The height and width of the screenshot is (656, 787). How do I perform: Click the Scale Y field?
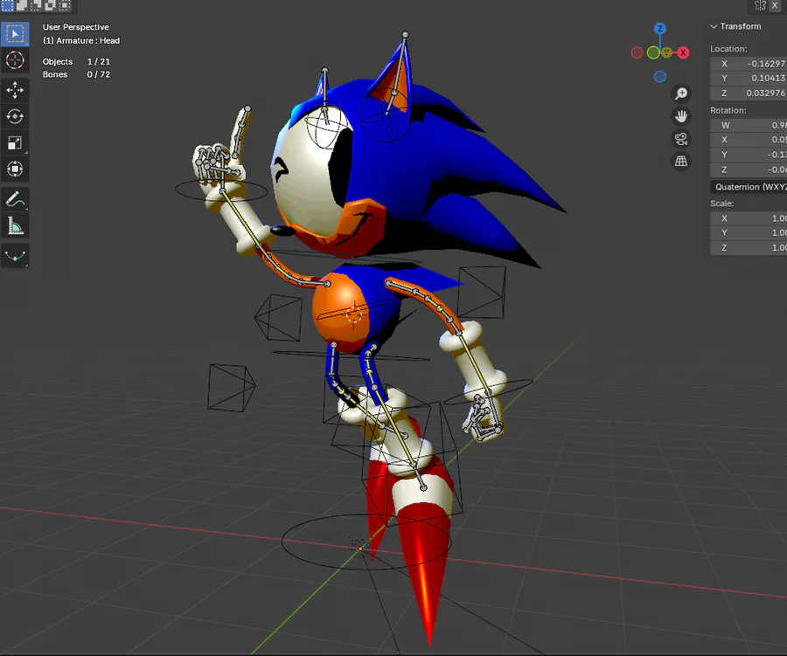point(749,233)
